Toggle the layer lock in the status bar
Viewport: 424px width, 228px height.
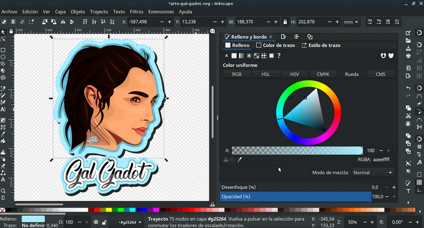pos(104,222)
